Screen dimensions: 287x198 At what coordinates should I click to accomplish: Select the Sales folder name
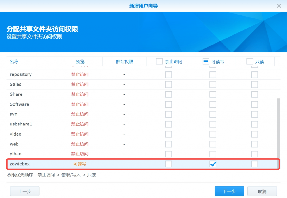pyautogui.click(x=16, y=84)
